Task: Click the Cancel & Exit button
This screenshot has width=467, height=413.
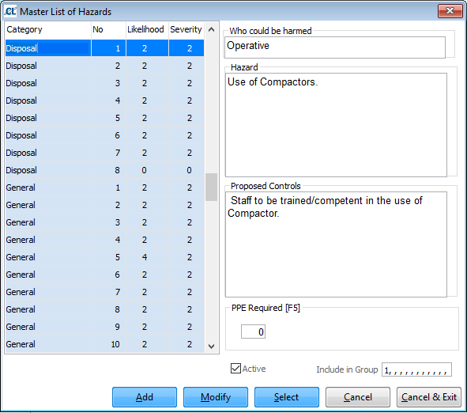Action: (x=429, y=397)
